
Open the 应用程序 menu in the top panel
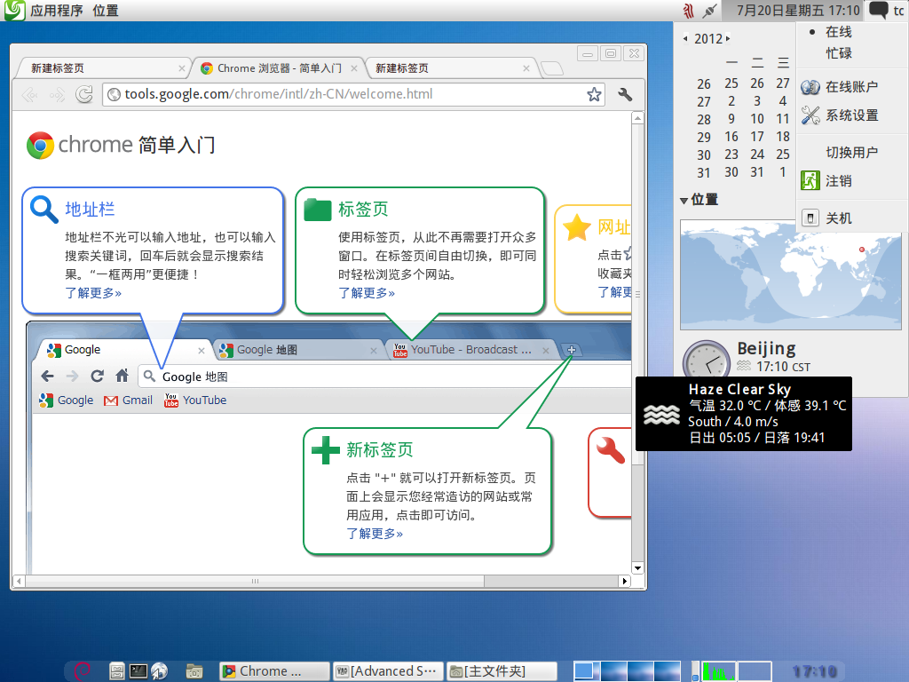coord(57,11)
